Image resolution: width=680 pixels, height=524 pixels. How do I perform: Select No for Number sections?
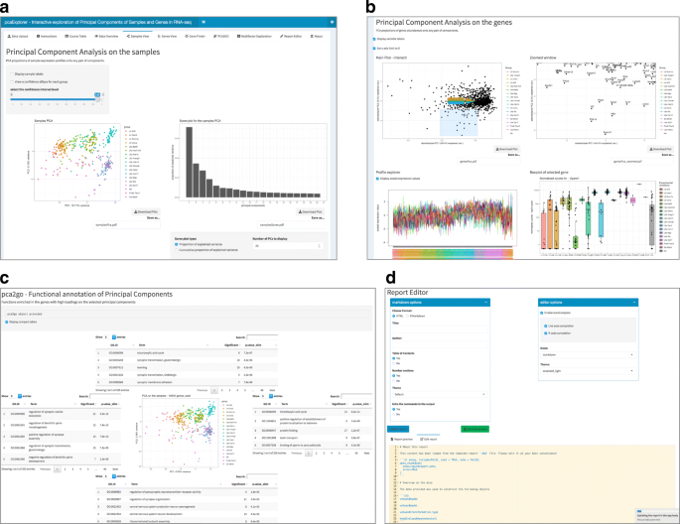click(x=394, y=381)
